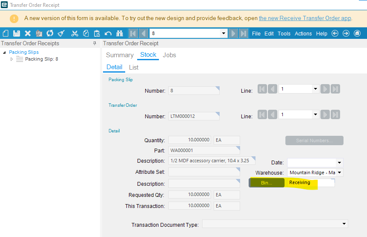The height and width of the screenshot is (237, 367).
Task: Go to last record in toolbar navigator
Action: pyautogui.click(x=244, y=33)
